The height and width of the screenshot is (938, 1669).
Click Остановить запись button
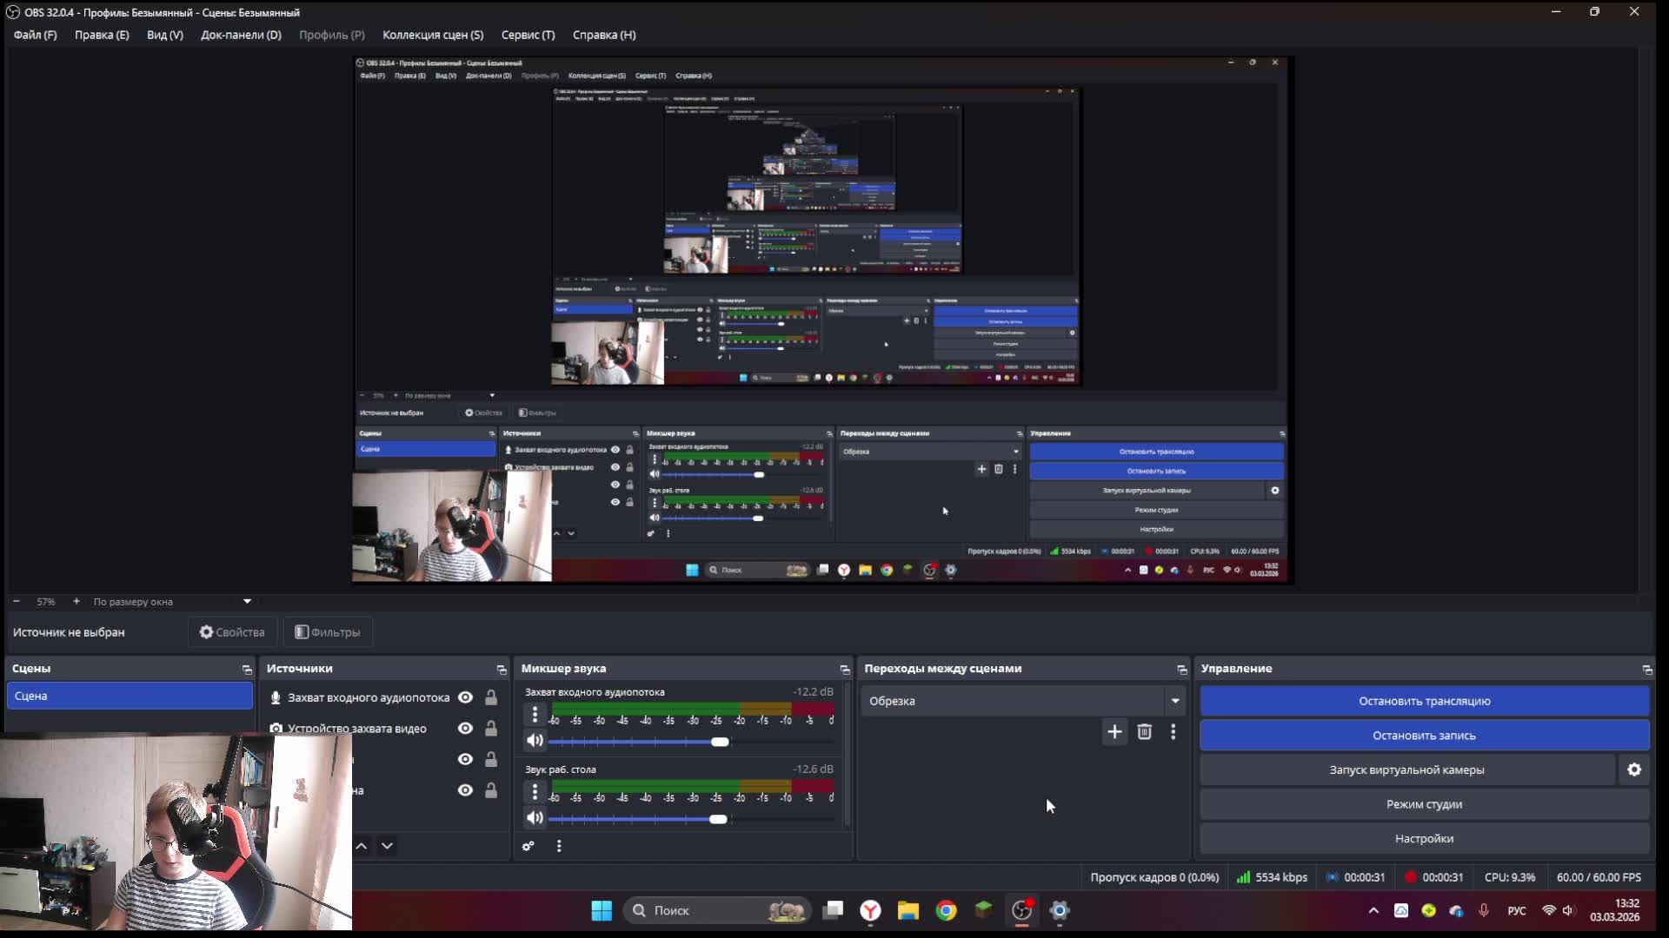pyautogui.click(x=1424, y=736)
